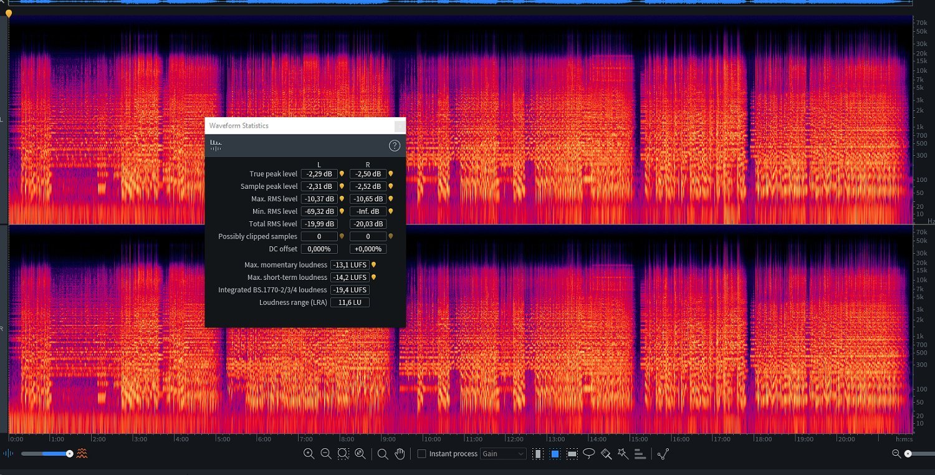Click the left channel Total RMS level field
This screenshot has height=475, width=935.
(x=319, y=224)
